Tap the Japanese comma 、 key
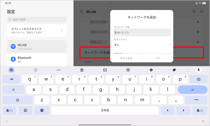The height and width of the screenshot is (126, 210). [x=159, y=100]
